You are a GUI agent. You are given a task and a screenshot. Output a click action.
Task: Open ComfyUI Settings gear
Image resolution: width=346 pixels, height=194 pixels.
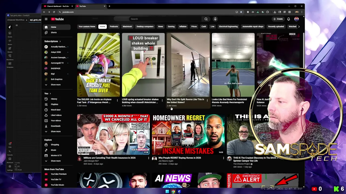click(x=10, y=167)
